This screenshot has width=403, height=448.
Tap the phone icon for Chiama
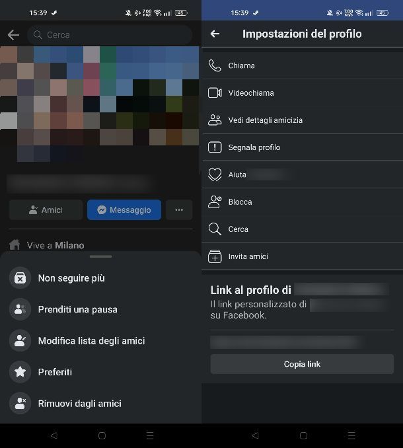[x=215, y=65]
